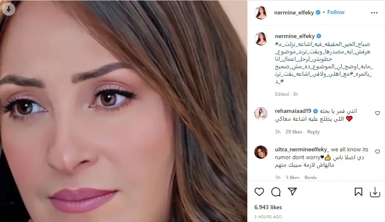Share post via paper plane icon
385x222 pixels.
pos(292,191)
